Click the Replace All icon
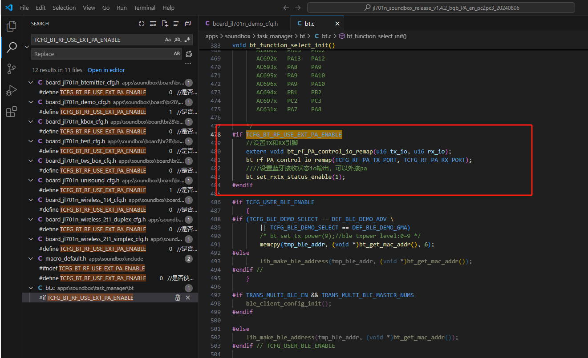Image resolution: width=588 pixels, height=358 pixels. tap(189, 54)
